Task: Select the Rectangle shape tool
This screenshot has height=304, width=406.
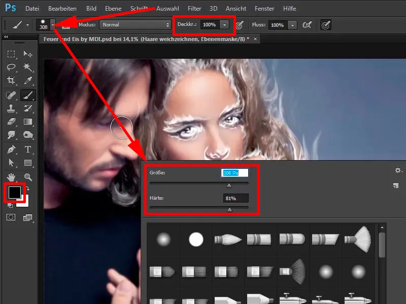Action: click(x=28, y=163)
